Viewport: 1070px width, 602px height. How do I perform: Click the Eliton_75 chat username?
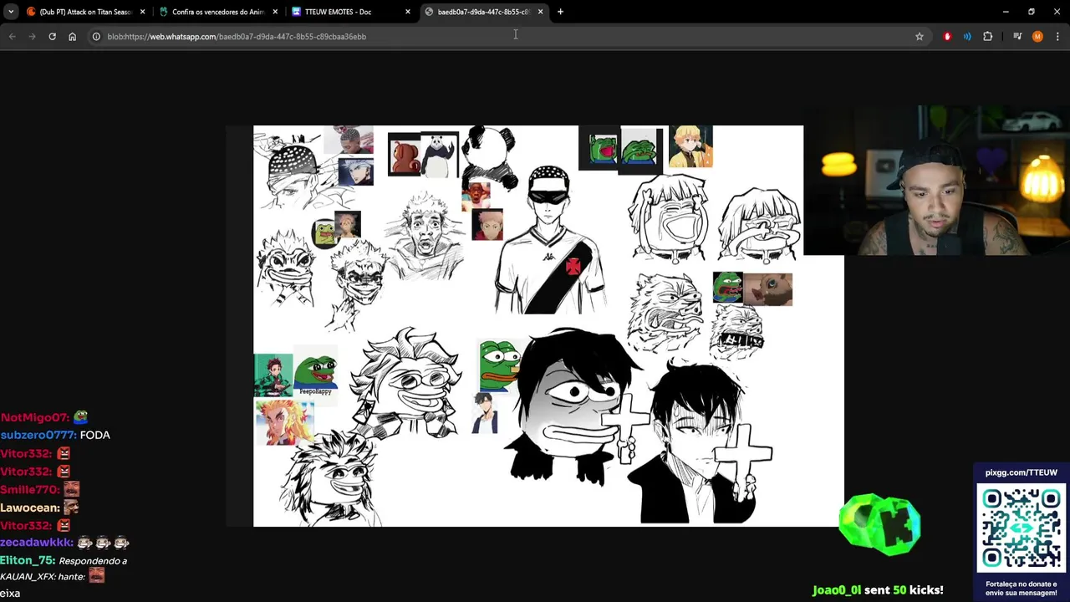(x=28, y=560)
